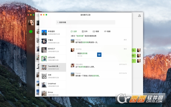Screen dimensions: 171x107
Task: Open the Contacts icon in WeChat sidebar
Action: 31,39
